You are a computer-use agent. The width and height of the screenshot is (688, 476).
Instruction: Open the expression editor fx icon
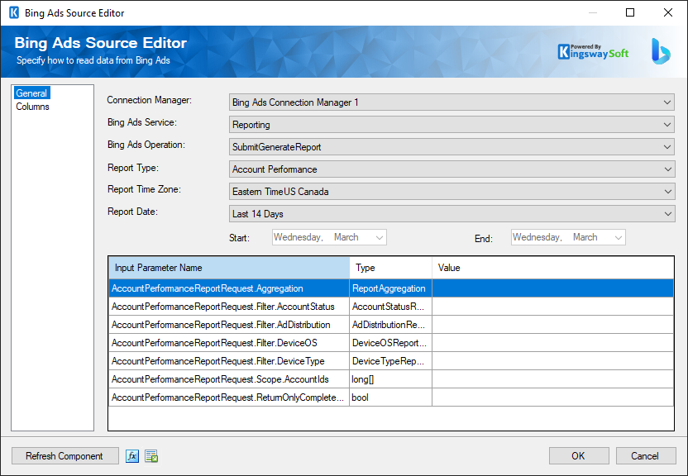coord(132,456)
